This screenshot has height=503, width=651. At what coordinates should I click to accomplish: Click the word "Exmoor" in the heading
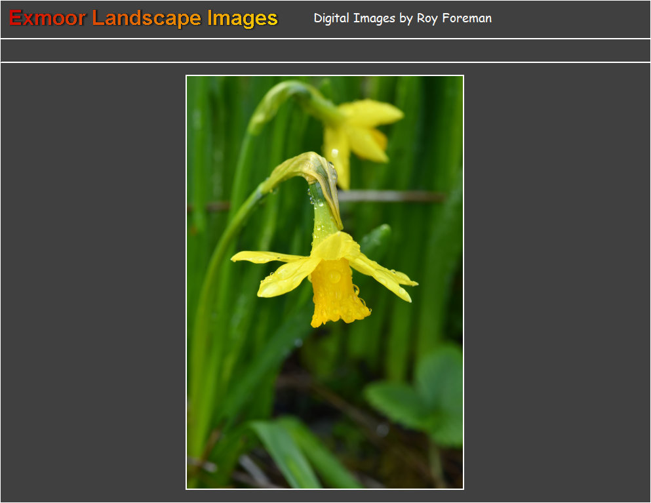(x=47, y=18)
